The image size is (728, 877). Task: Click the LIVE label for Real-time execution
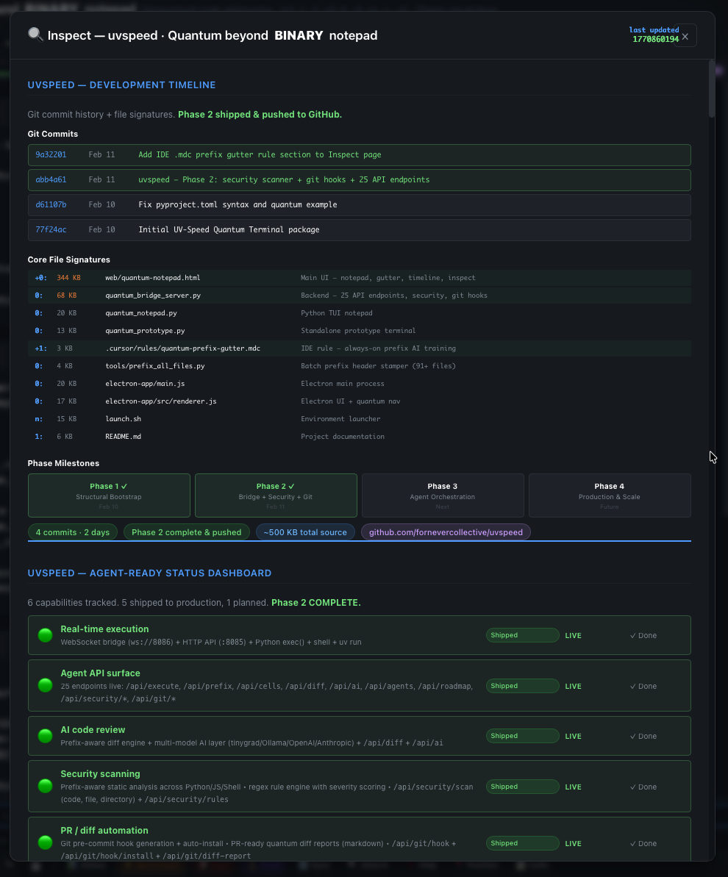573,636
